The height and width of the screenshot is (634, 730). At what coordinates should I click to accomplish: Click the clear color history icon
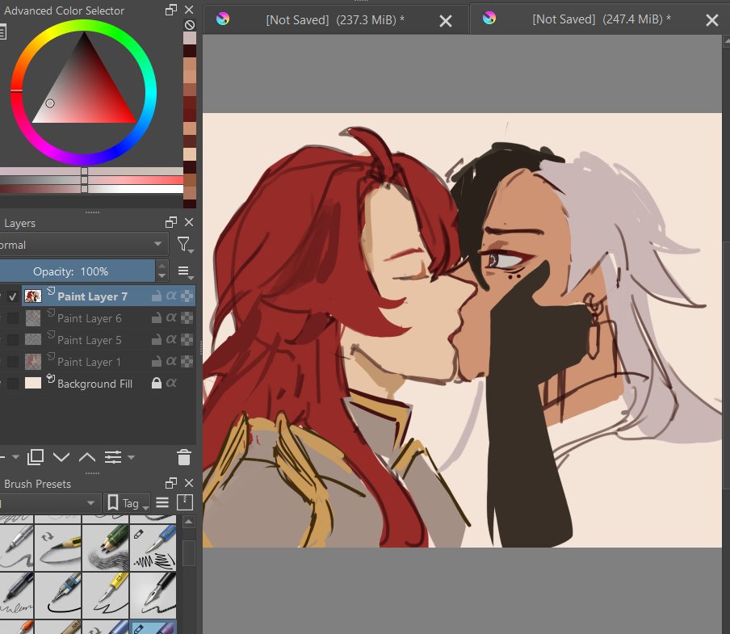coord(190,25)
